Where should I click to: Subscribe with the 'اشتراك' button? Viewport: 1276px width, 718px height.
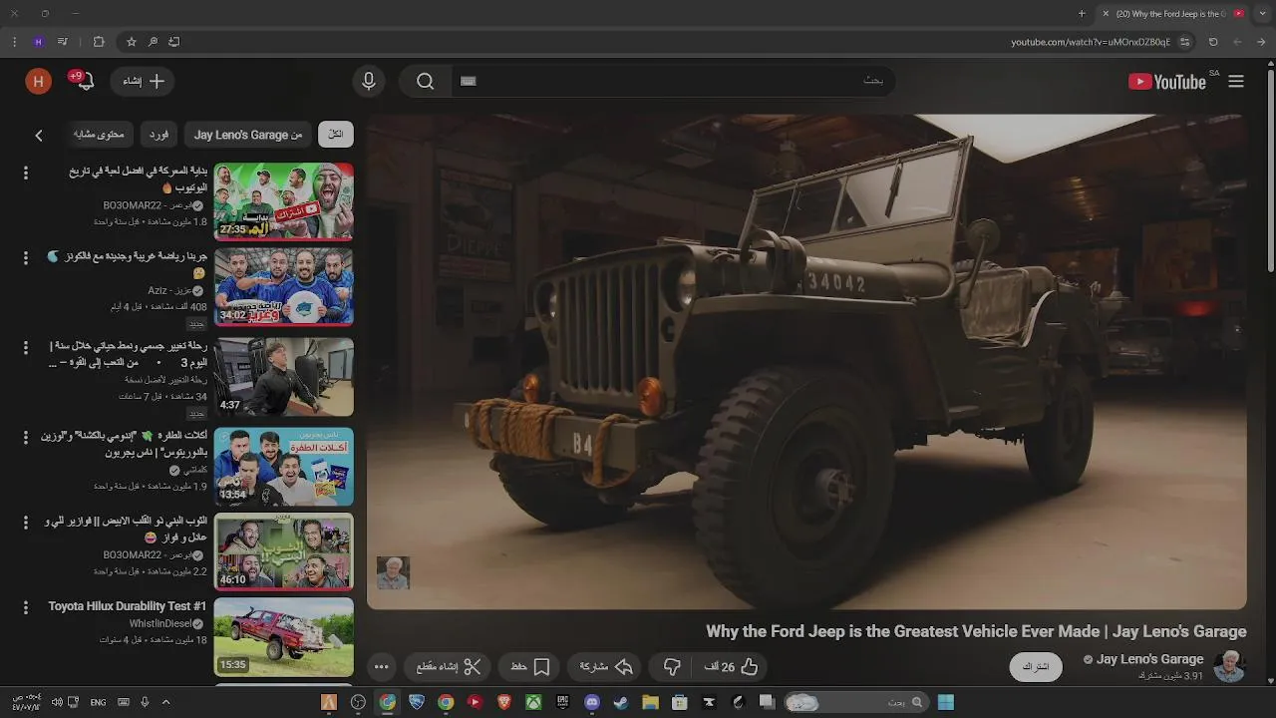(x=1036, y=667)
